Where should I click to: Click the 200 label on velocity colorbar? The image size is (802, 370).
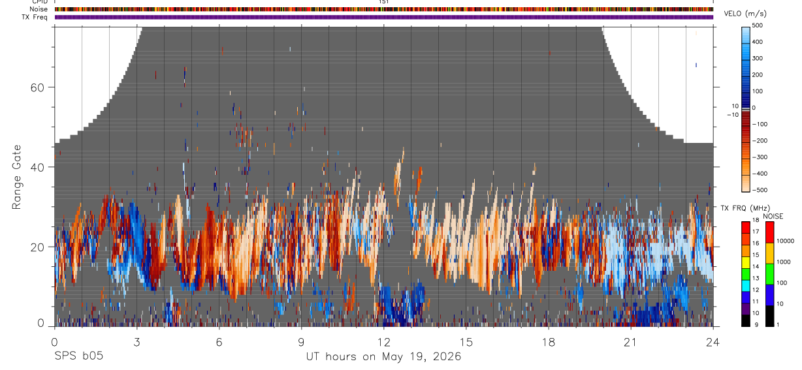[x=759, y=74]
